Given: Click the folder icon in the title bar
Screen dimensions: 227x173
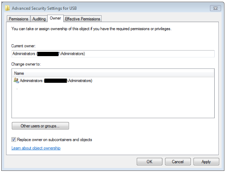Looking at the screenshot, I should (7, 8).
